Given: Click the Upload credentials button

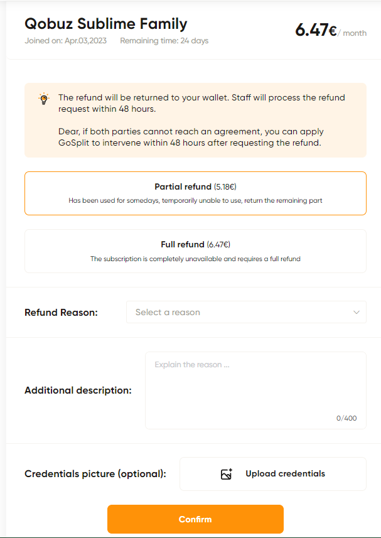Looking at the screenshot, I should [273, 474].
